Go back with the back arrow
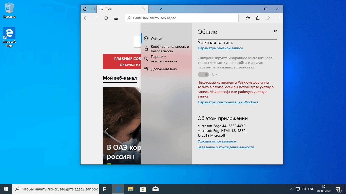Image resolution: width=346 pixels, height=194 pixels. 86,18
